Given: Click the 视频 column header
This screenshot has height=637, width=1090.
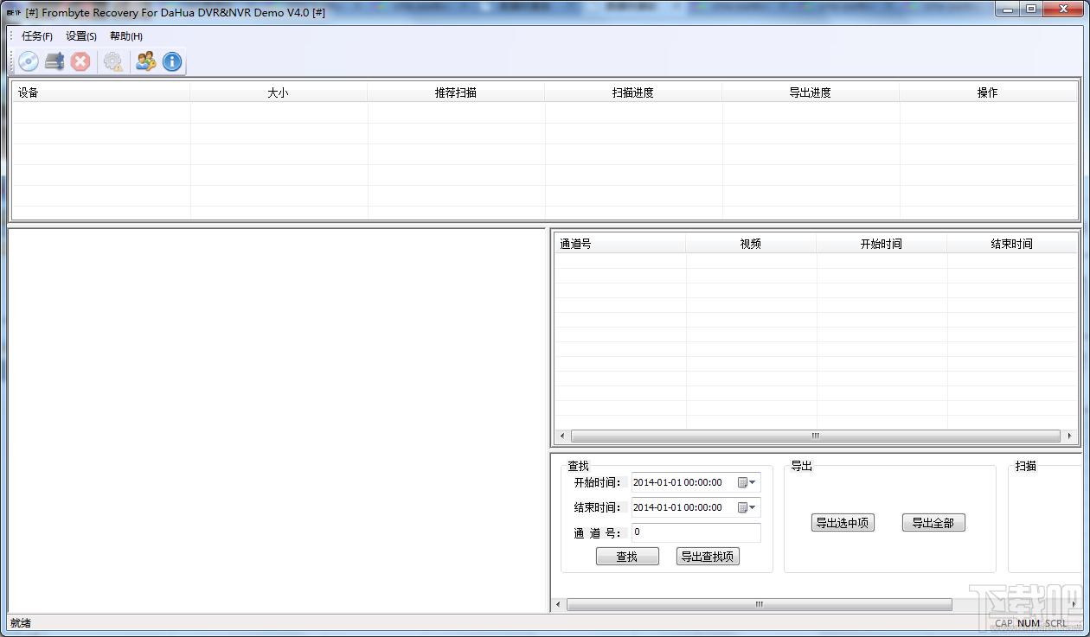Looking at the screenshot, I should [x=751, y=244].
